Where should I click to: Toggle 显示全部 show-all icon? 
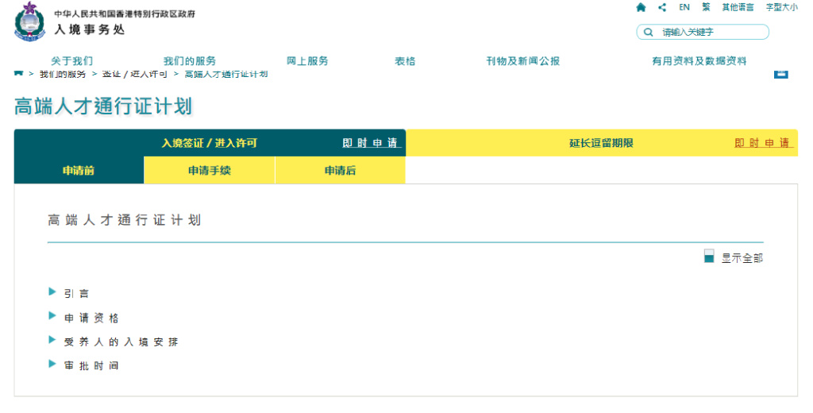[x=709, y=257]
